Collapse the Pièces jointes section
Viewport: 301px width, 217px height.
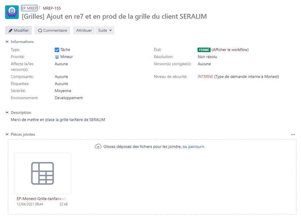tap(7, 135)
